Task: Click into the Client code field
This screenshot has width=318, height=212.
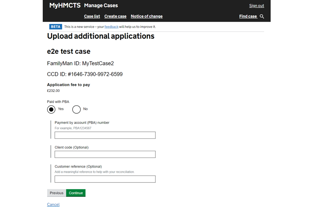Action: click(105, 154)
